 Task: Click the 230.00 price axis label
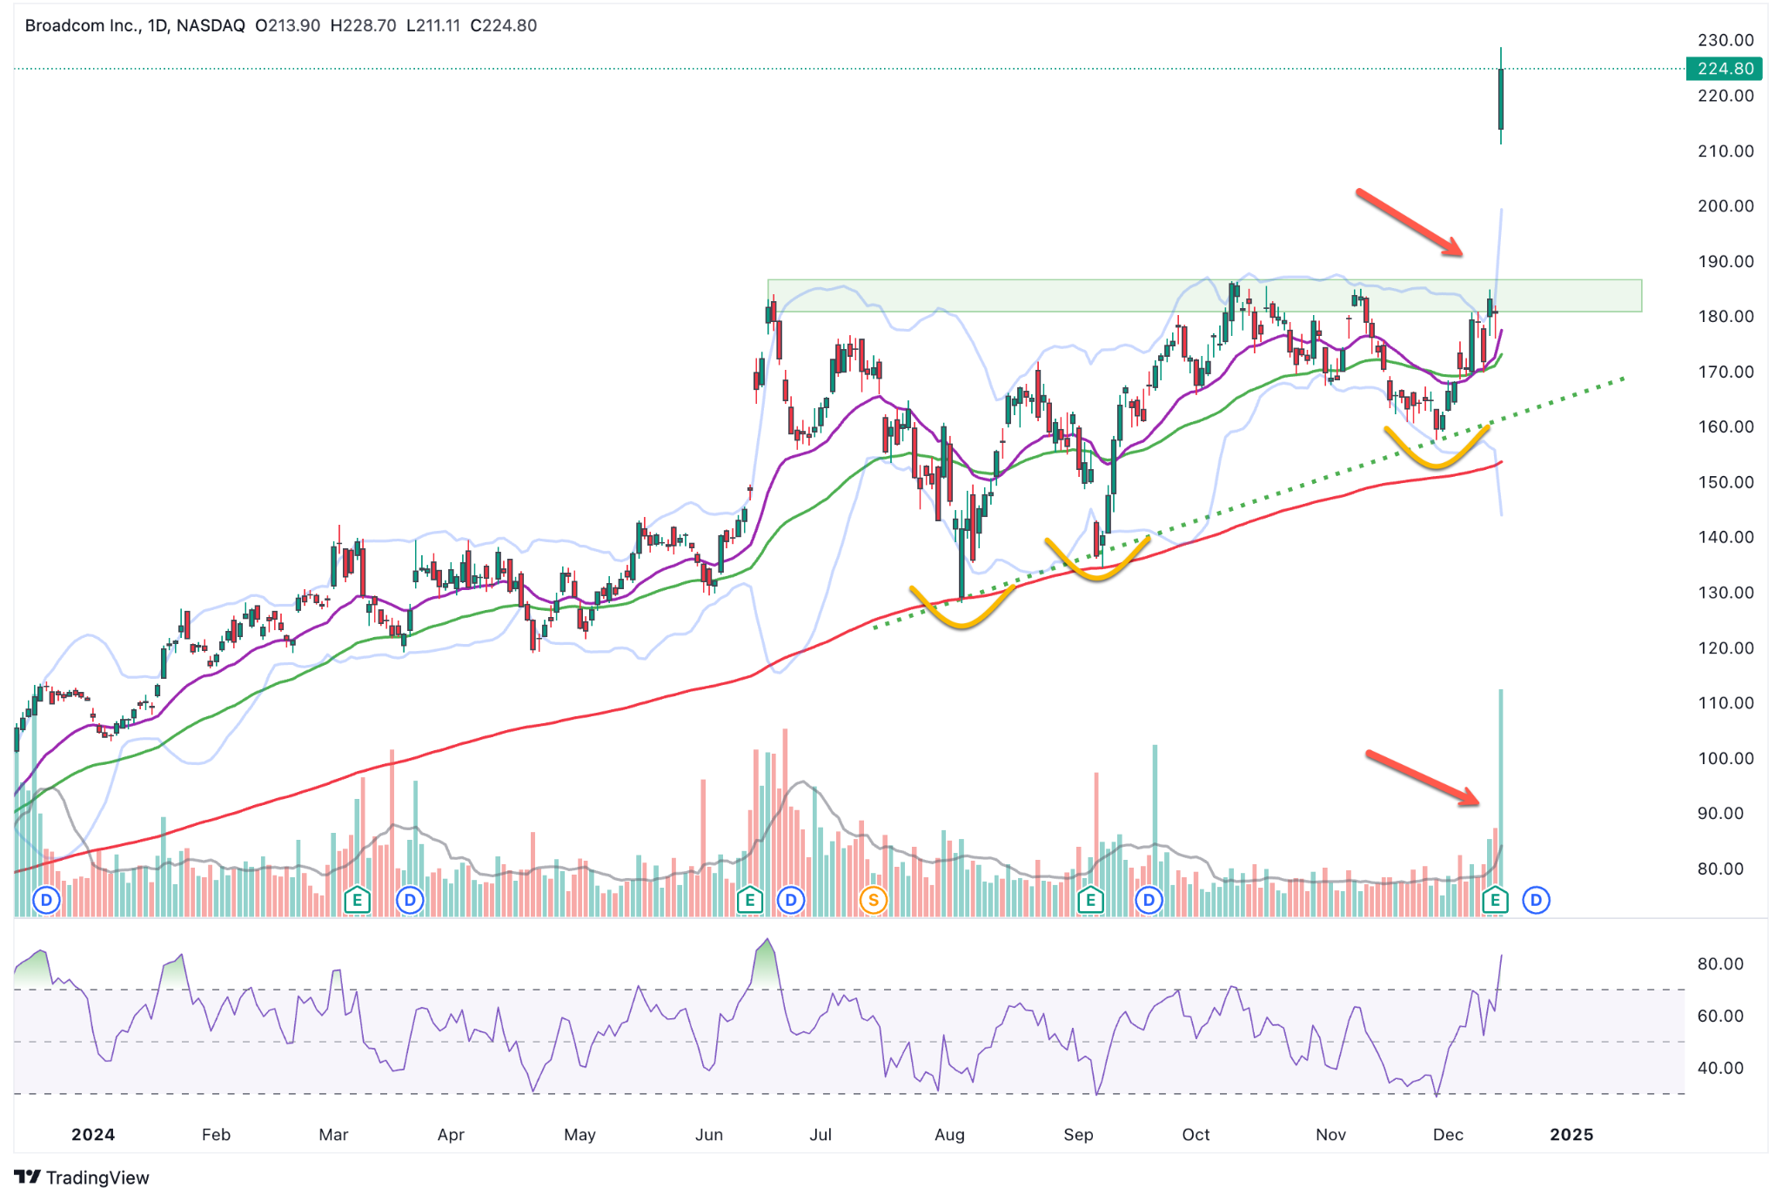coord(1725,40)
